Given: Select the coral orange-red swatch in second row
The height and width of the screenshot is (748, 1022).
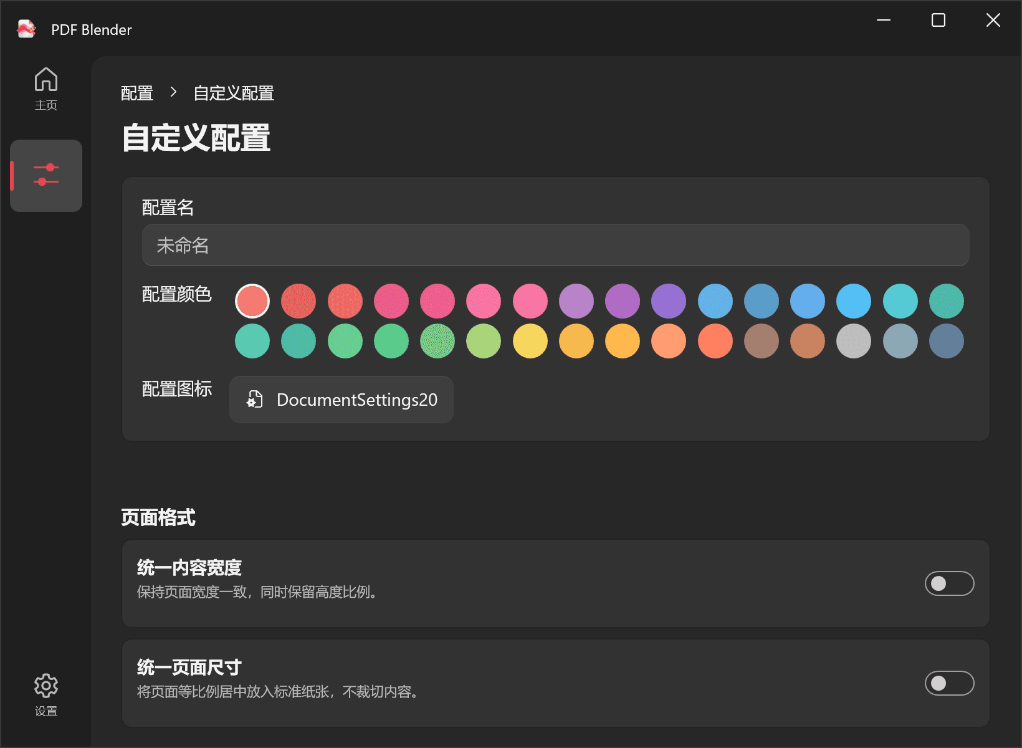Looking at the screenshot, I should click(x=715, y=341).
